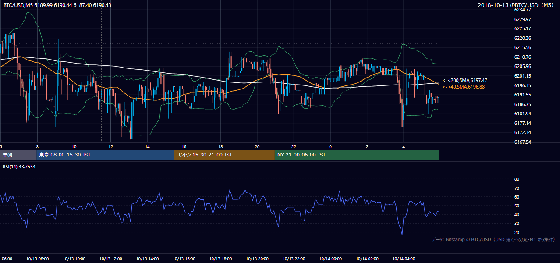Click the 10/13 12:00 date axis label

tap(110, 259)
